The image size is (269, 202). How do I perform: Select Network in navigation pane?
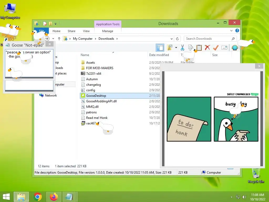tap(51, 95)
